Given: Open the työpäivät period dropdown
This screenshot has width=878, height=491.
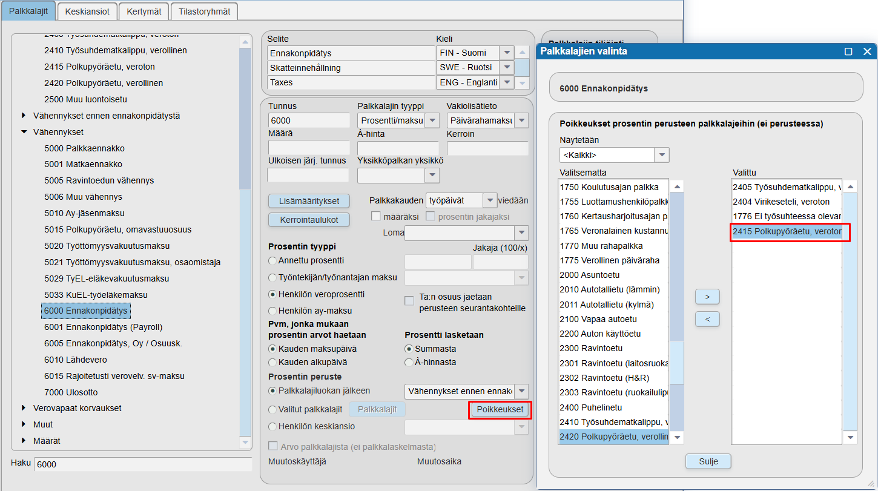Looking at the screenshot, I should tap(490, 200).
